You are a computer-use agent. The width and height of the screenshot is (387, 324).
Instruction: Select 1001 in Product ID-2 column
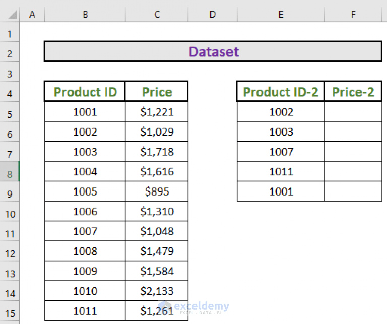tap(281, 191)
